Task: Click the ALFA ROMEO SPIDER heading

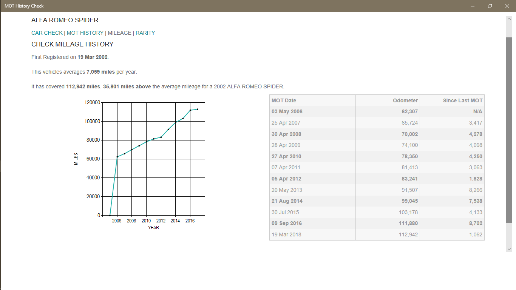Action: coord(65,20)
